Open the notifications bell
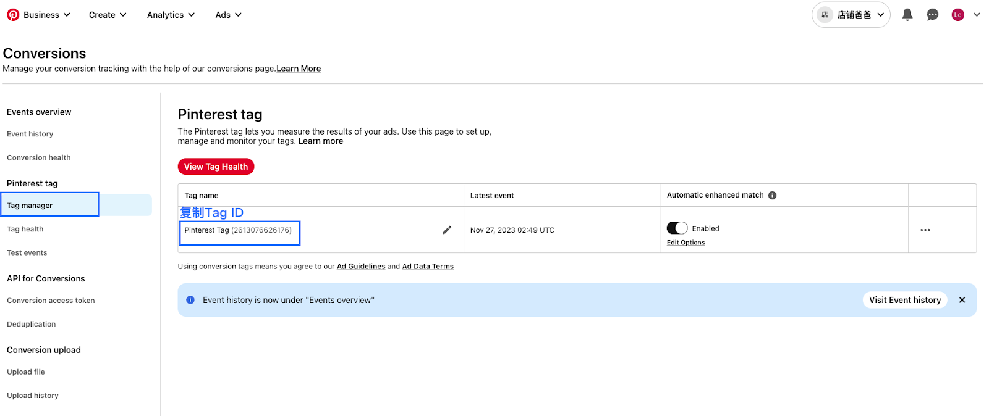The height and width of the screenshot is (416, 989). [907, 15]
